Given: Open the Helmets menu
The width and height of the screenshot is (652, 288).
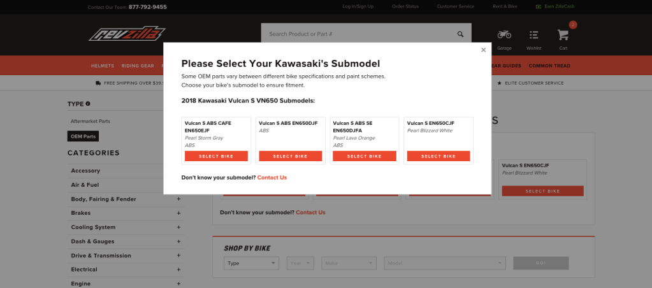Looking at the screenshot, I should click(103, 66).
